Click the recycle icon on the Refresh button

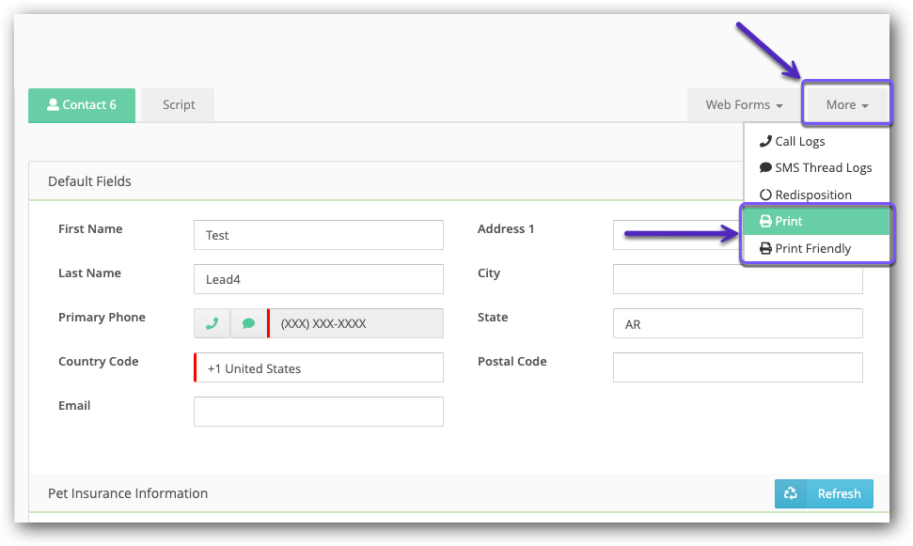pos(791,493)
